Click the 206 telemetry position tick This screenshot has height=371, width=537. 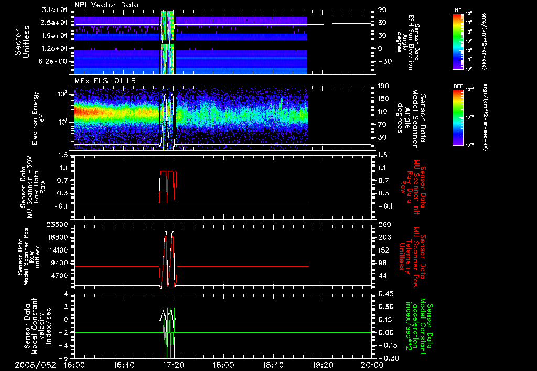click(x=384, y=237)
